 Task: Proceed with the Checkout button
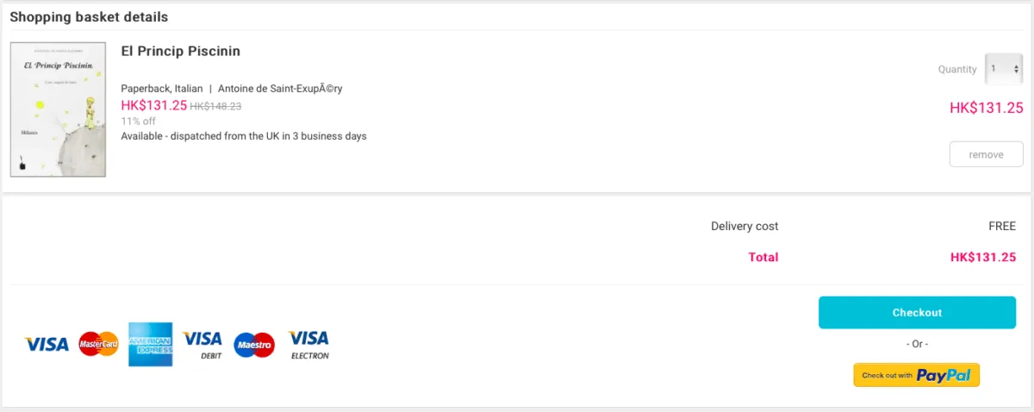point(917,313)
